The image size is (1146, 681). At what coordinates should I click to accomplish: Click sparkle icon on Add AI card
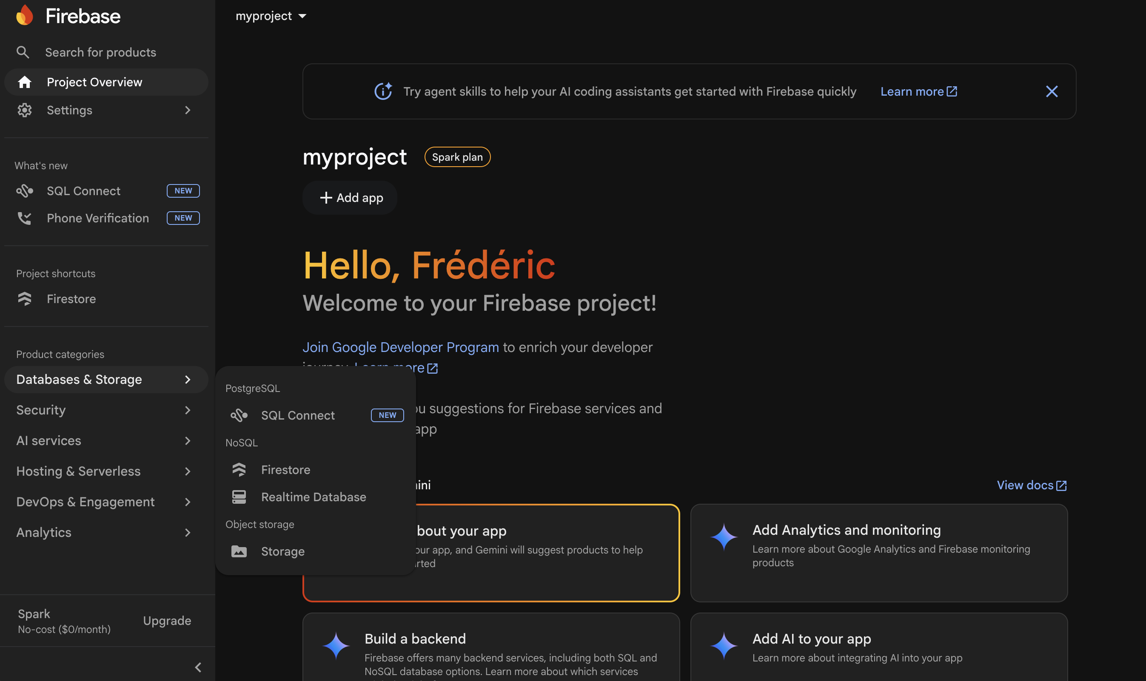[724, 645]
